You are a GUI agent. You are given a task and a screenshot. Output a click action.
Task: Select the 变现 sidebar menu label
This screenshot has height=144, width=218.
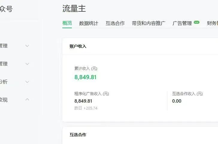point(4,100)
